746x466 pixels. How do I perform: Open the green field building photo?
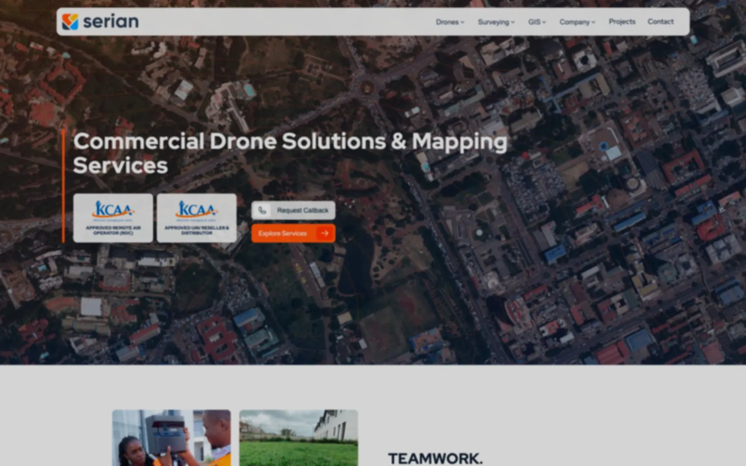298,438
